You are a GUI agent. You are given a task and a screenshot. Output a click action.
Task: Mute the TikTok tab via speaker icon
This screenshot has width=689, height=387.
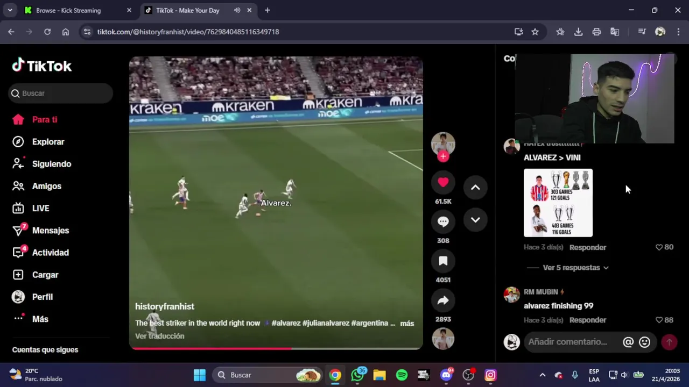point(237,10)
